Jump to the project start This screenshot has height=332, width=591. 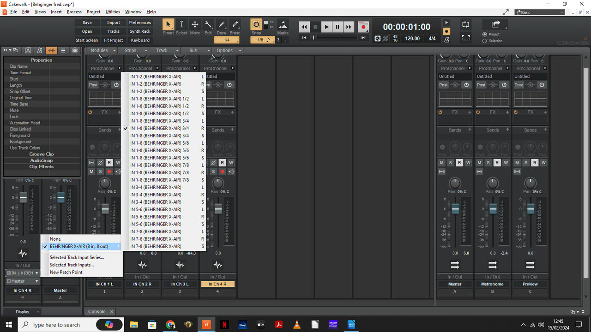click(x=304, y=38)
